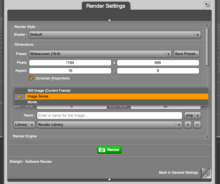Image resolution: width=220 pixels, height=184 pixels.
Task: Open the pane options menu icon
Action: pos(208,5)
